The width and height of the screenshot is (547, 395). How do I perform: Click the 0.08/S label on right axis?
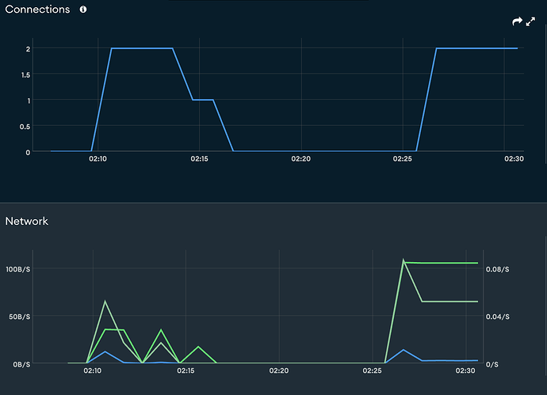point(499,269)
